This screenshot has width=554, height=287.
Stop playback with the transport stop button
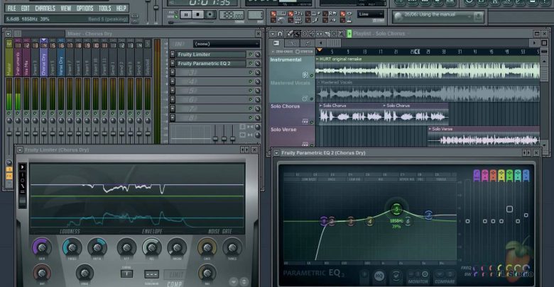pyautogui.click(x=198, y=14)
